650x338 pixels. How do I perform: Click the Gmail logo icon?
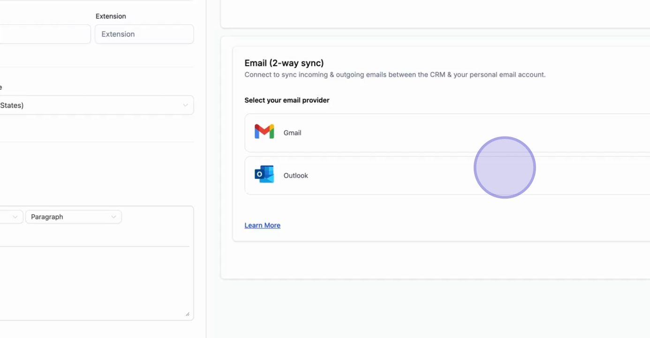click(264, 132)
